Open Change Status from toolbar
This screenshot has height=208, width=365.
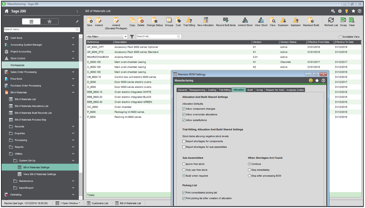154,20
